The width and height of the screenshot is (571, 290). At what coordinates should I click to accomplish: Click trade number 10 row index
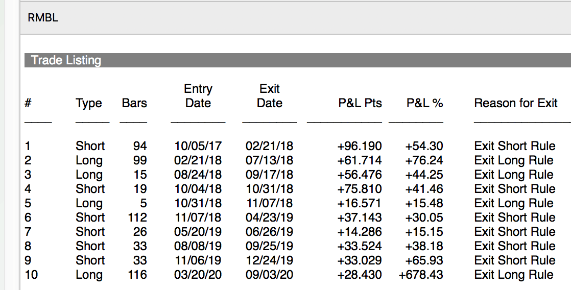(31, 274)
